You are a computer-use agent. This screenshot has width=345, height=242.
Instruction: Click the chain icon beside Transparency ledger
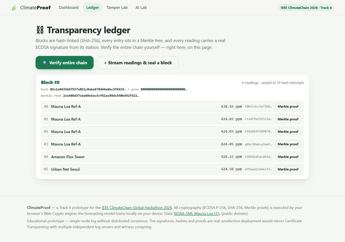40,30
